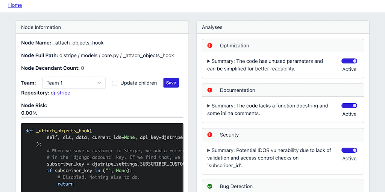This screenshot has width=385, height=192.
Task: Toggle the Optimization analysis Active switch
Action: tap(349, 61)
